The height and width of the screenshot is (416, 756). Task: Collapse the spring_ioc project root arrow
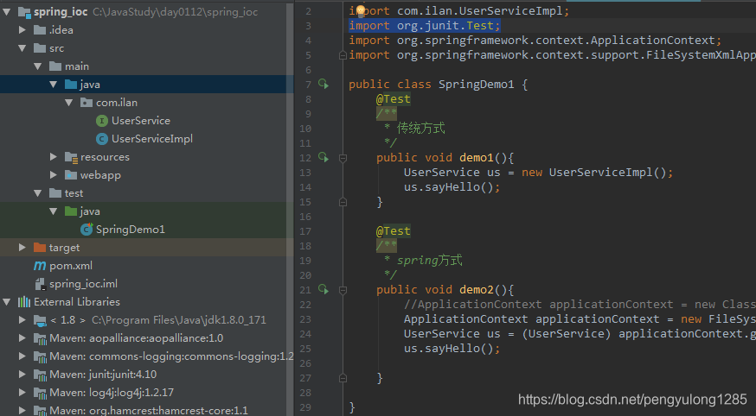click(7, 12)
